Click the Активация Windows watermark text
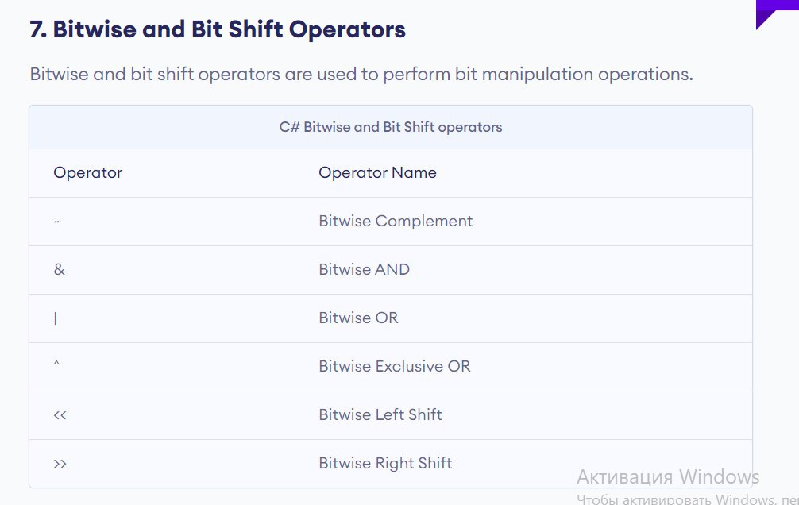 668,477
